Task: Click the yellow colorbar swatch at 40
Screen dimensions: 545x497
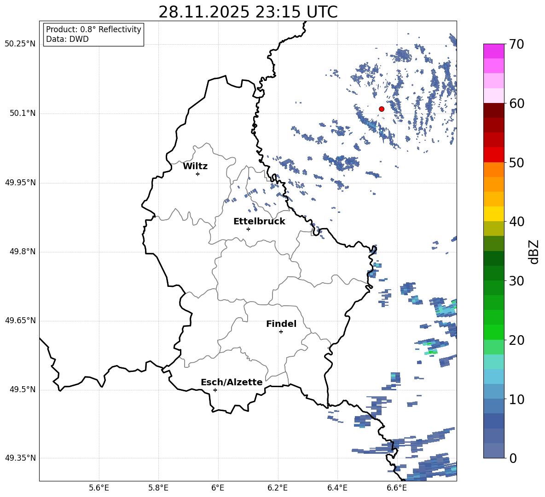Action: pyautogui.click(x=493, y=214)
